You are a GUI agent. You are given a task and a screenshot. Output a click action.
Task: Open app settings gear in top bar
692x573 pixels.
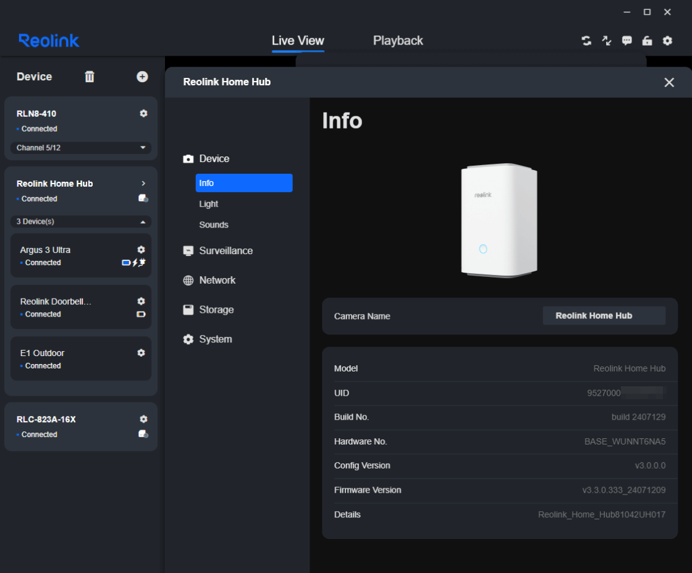[x=667, y=41]
